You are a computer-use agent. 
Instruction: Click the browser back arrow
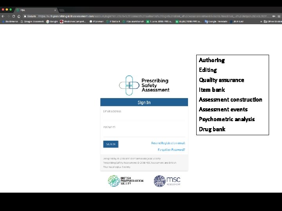[x=3, y=16]
